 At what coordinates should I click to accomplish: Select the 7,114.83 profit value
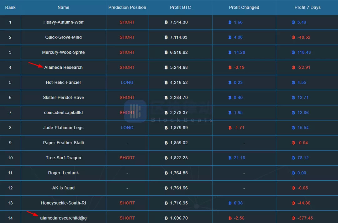(179, 37)
